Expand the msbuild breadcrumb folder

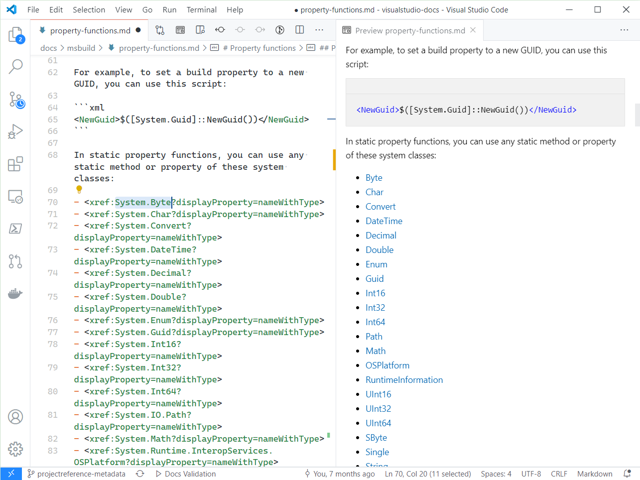[x=80, y=48]
